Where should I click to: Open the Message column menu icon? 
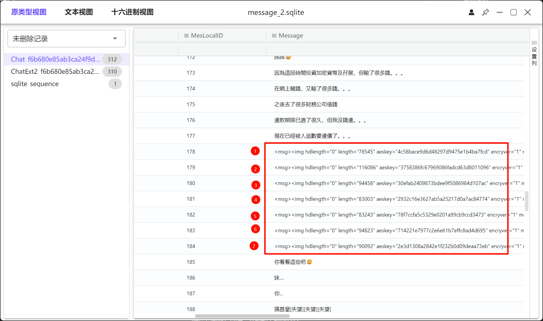pos(274,36)
